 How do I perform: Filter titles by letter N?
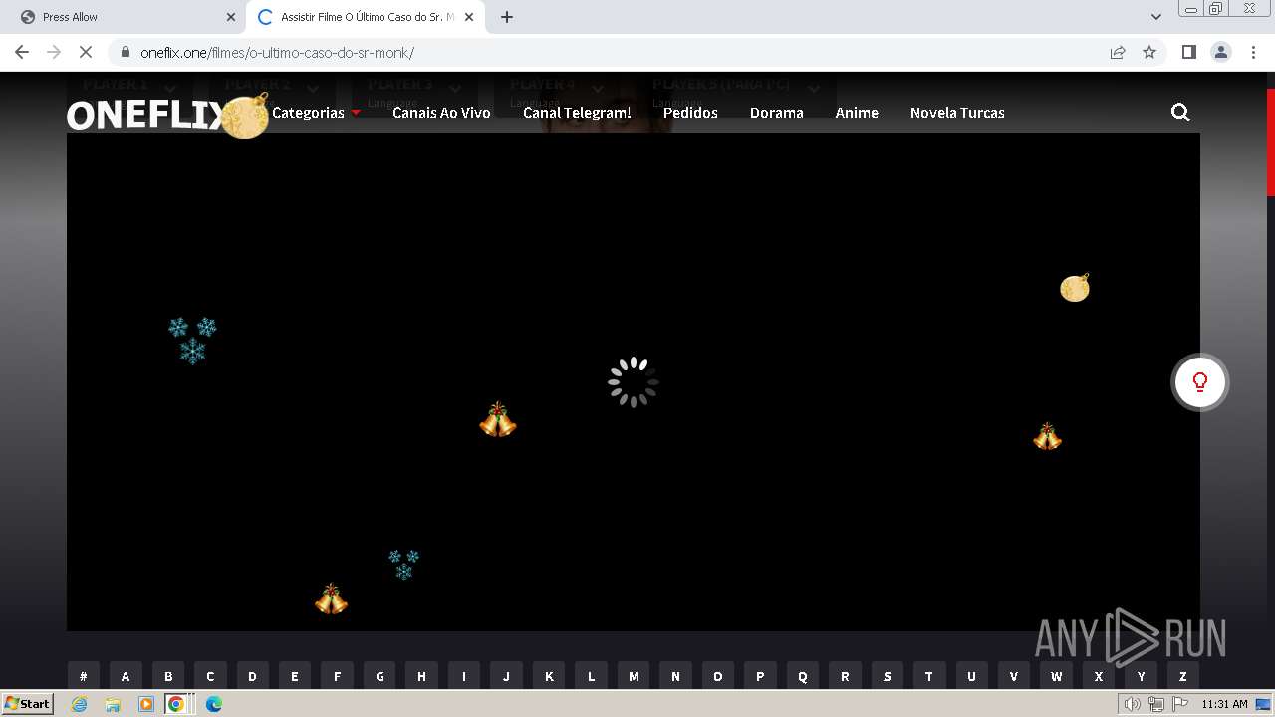pyautogui.click(x=675, y=676)
